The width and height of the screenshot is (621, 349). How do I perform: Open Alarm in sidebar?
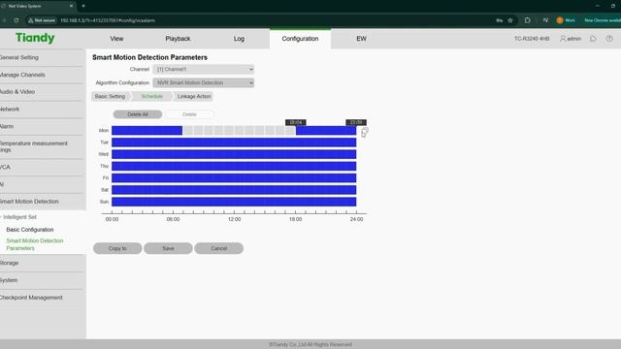(7, 126)
